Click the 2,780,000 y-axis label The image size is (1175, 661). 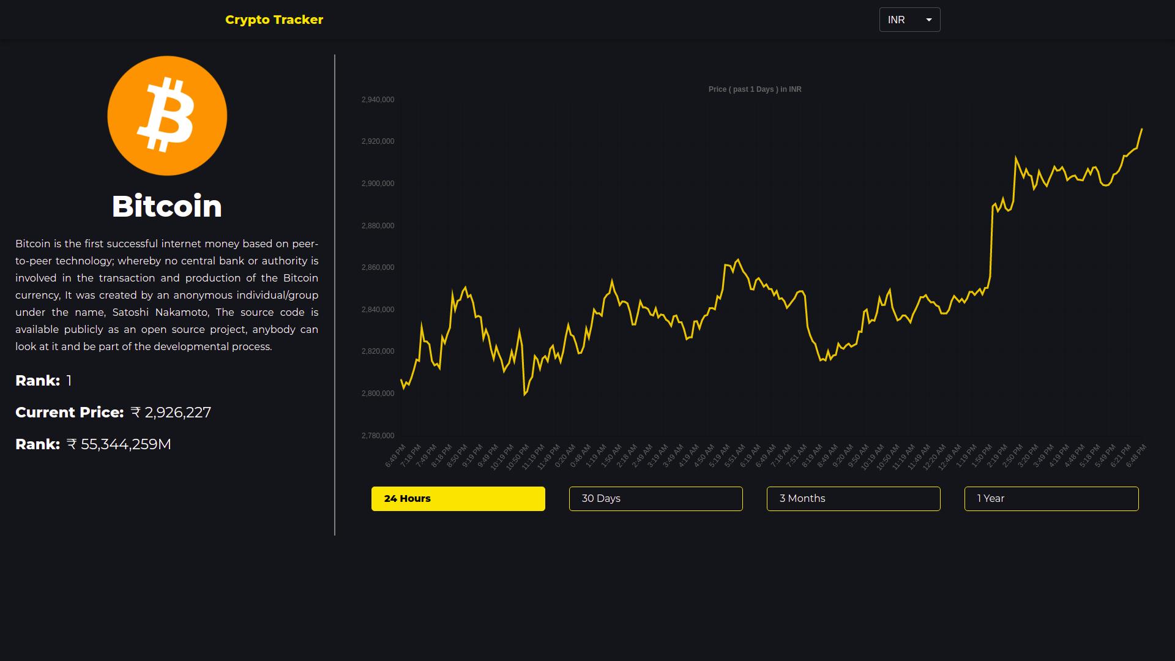378,436
